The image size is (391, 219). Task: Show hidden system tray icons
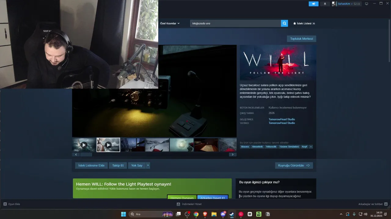tap(341, 214)
